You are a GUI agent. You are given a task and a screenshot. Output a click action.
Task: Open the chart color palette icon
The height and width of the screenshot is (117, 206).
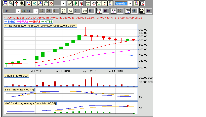[x=137, y=4]
